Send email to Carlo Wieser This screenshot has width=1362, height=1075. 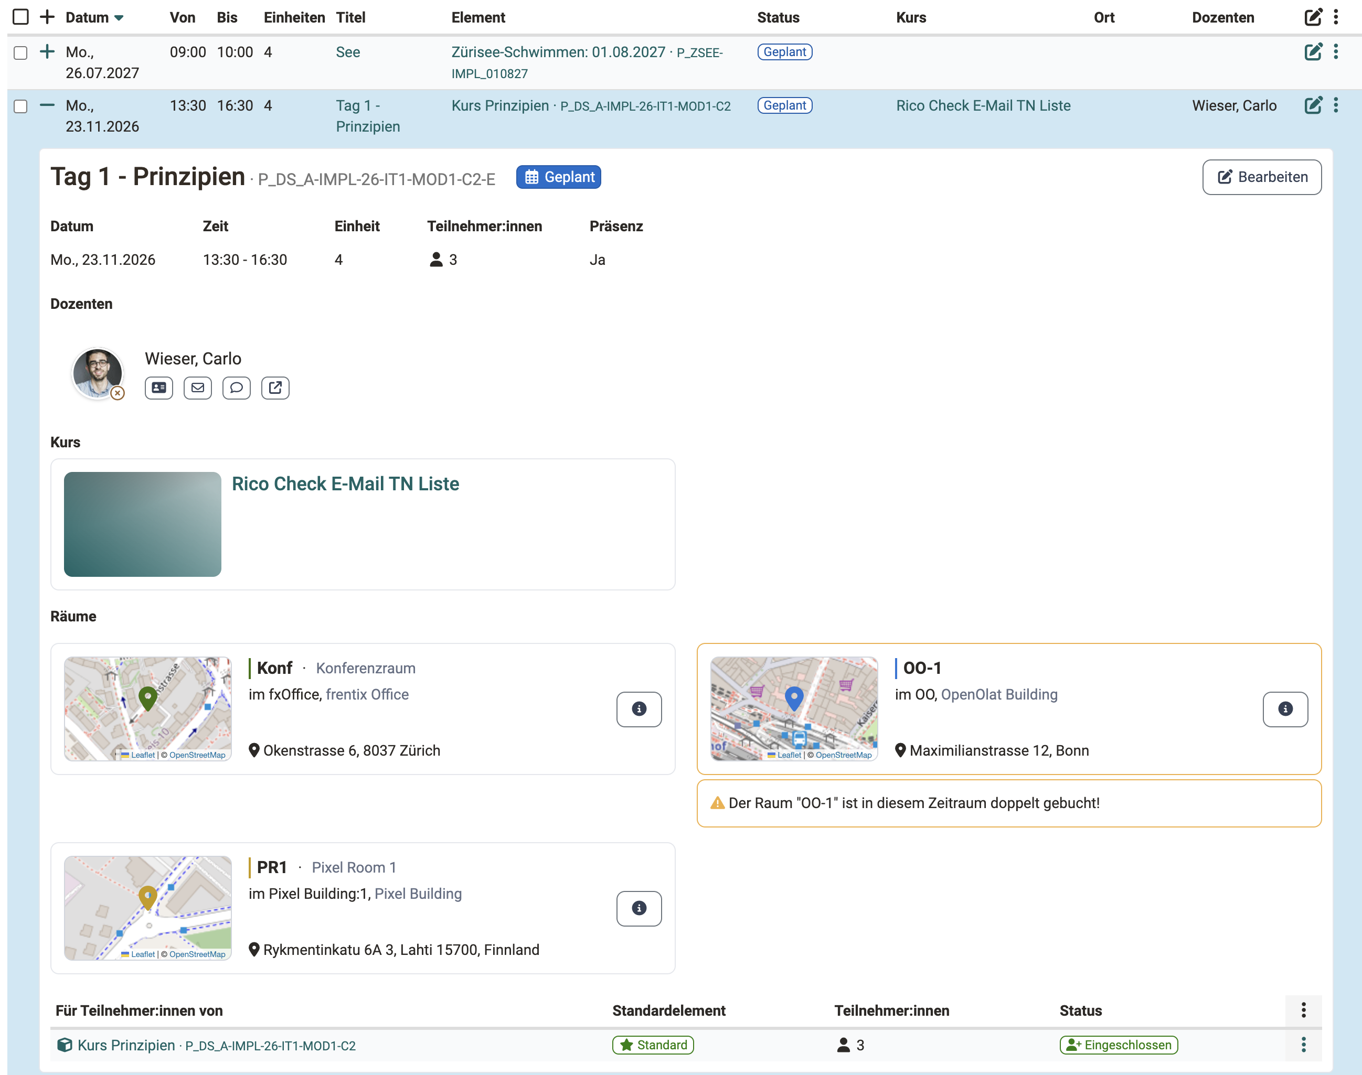tap(198, 388)
